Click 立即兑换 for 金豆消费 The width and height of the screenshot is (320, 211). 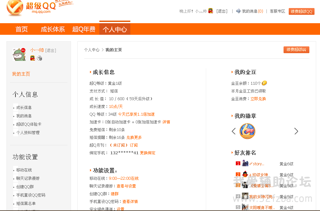[x=258, y=99]
